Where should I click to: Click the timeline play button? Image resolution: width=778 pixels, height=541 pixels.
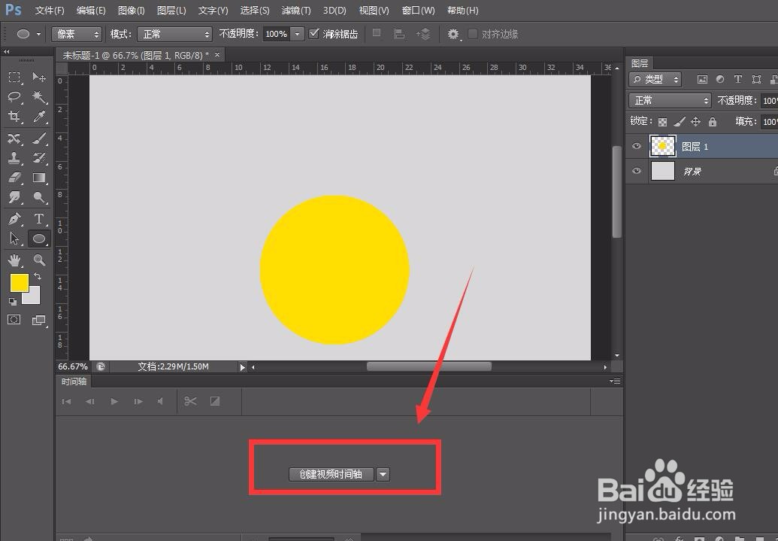[114, 401]
